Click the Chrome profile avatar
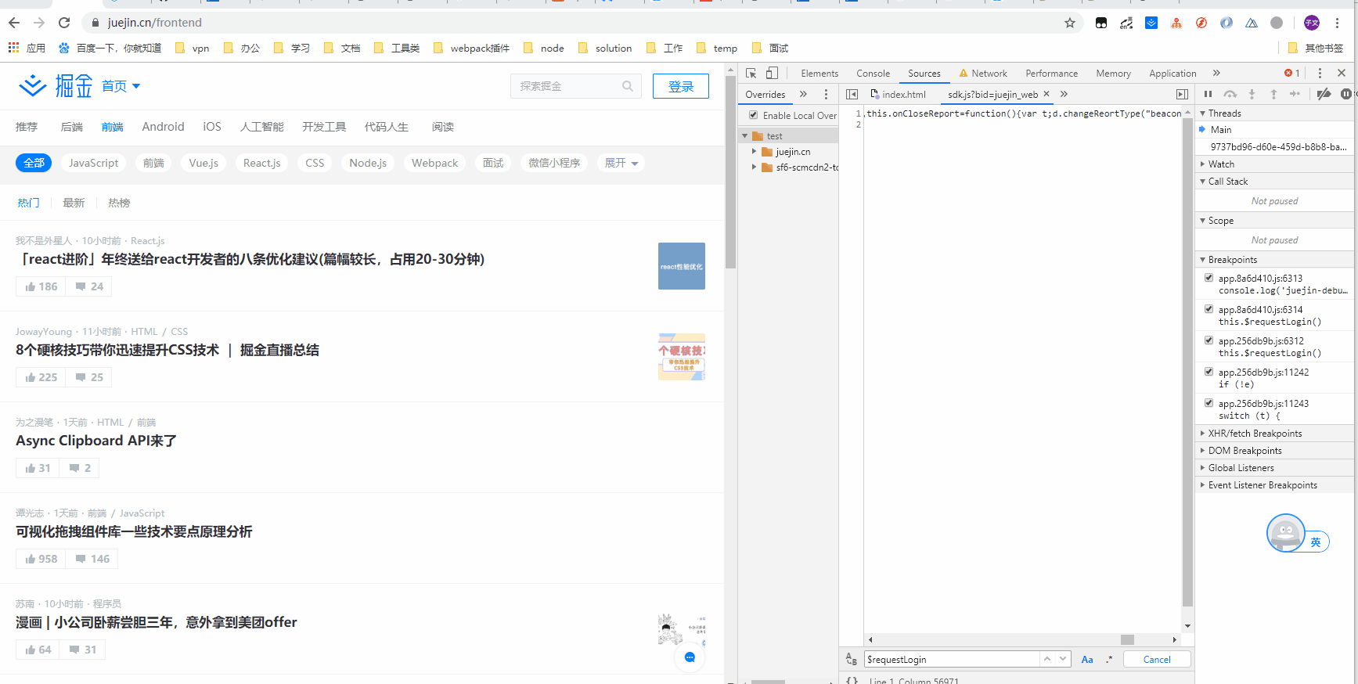 click(1312, 23)
